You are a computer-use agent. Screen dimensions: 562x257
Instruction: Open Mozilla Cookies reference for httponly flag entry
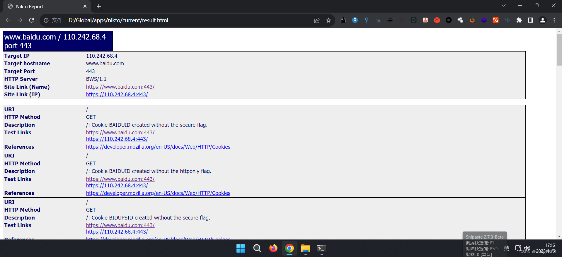158,193
